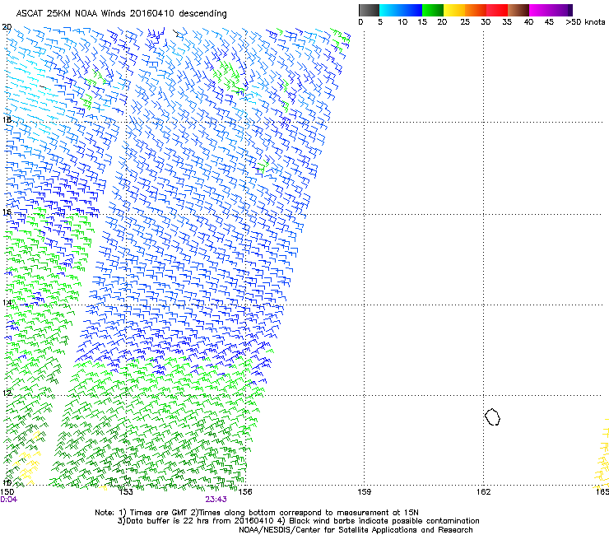This screenshot has width=609, height=535.
Task: Click the longitude label '153'
Action: [x=126, y=492]
